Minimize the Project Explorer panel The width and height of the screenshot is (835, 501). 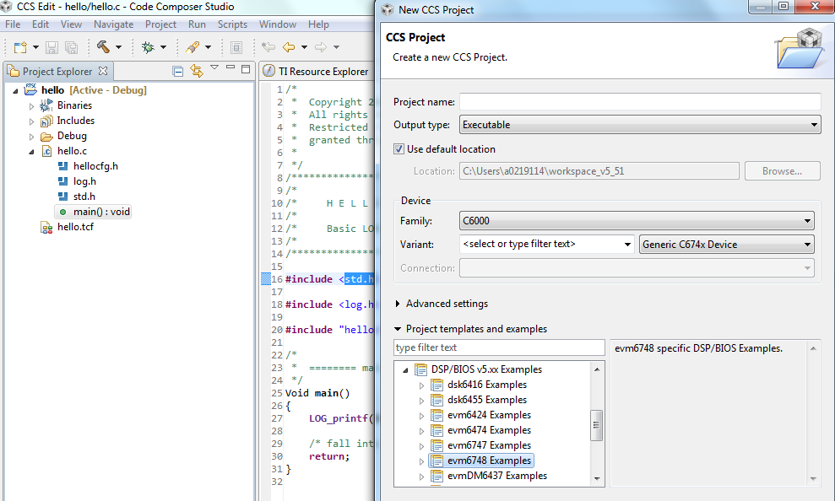[230, 67]
